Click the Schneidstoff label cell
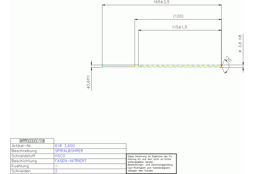Screen dimensions: 254x174 [32, 156]
